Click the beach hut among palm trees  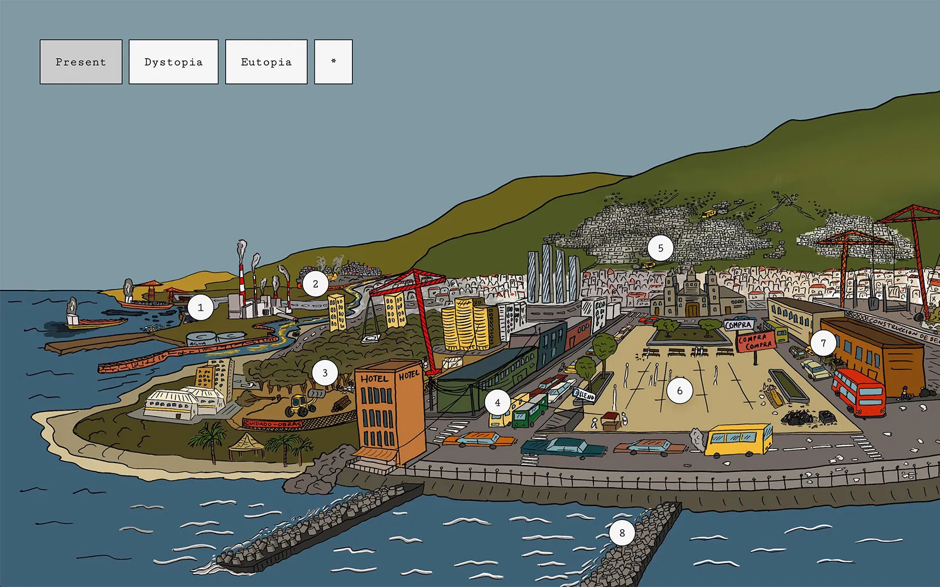coord(247,446)
